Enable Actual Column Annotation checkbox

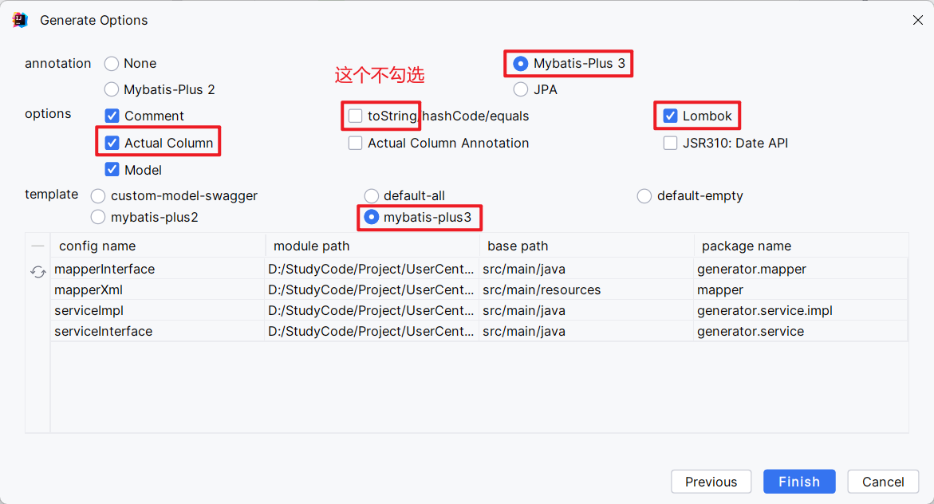(x=356, y=143)
